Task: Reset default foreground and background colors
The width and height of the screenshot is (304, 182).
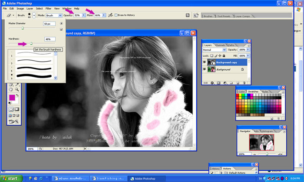Action: click(x=10, y=103)
